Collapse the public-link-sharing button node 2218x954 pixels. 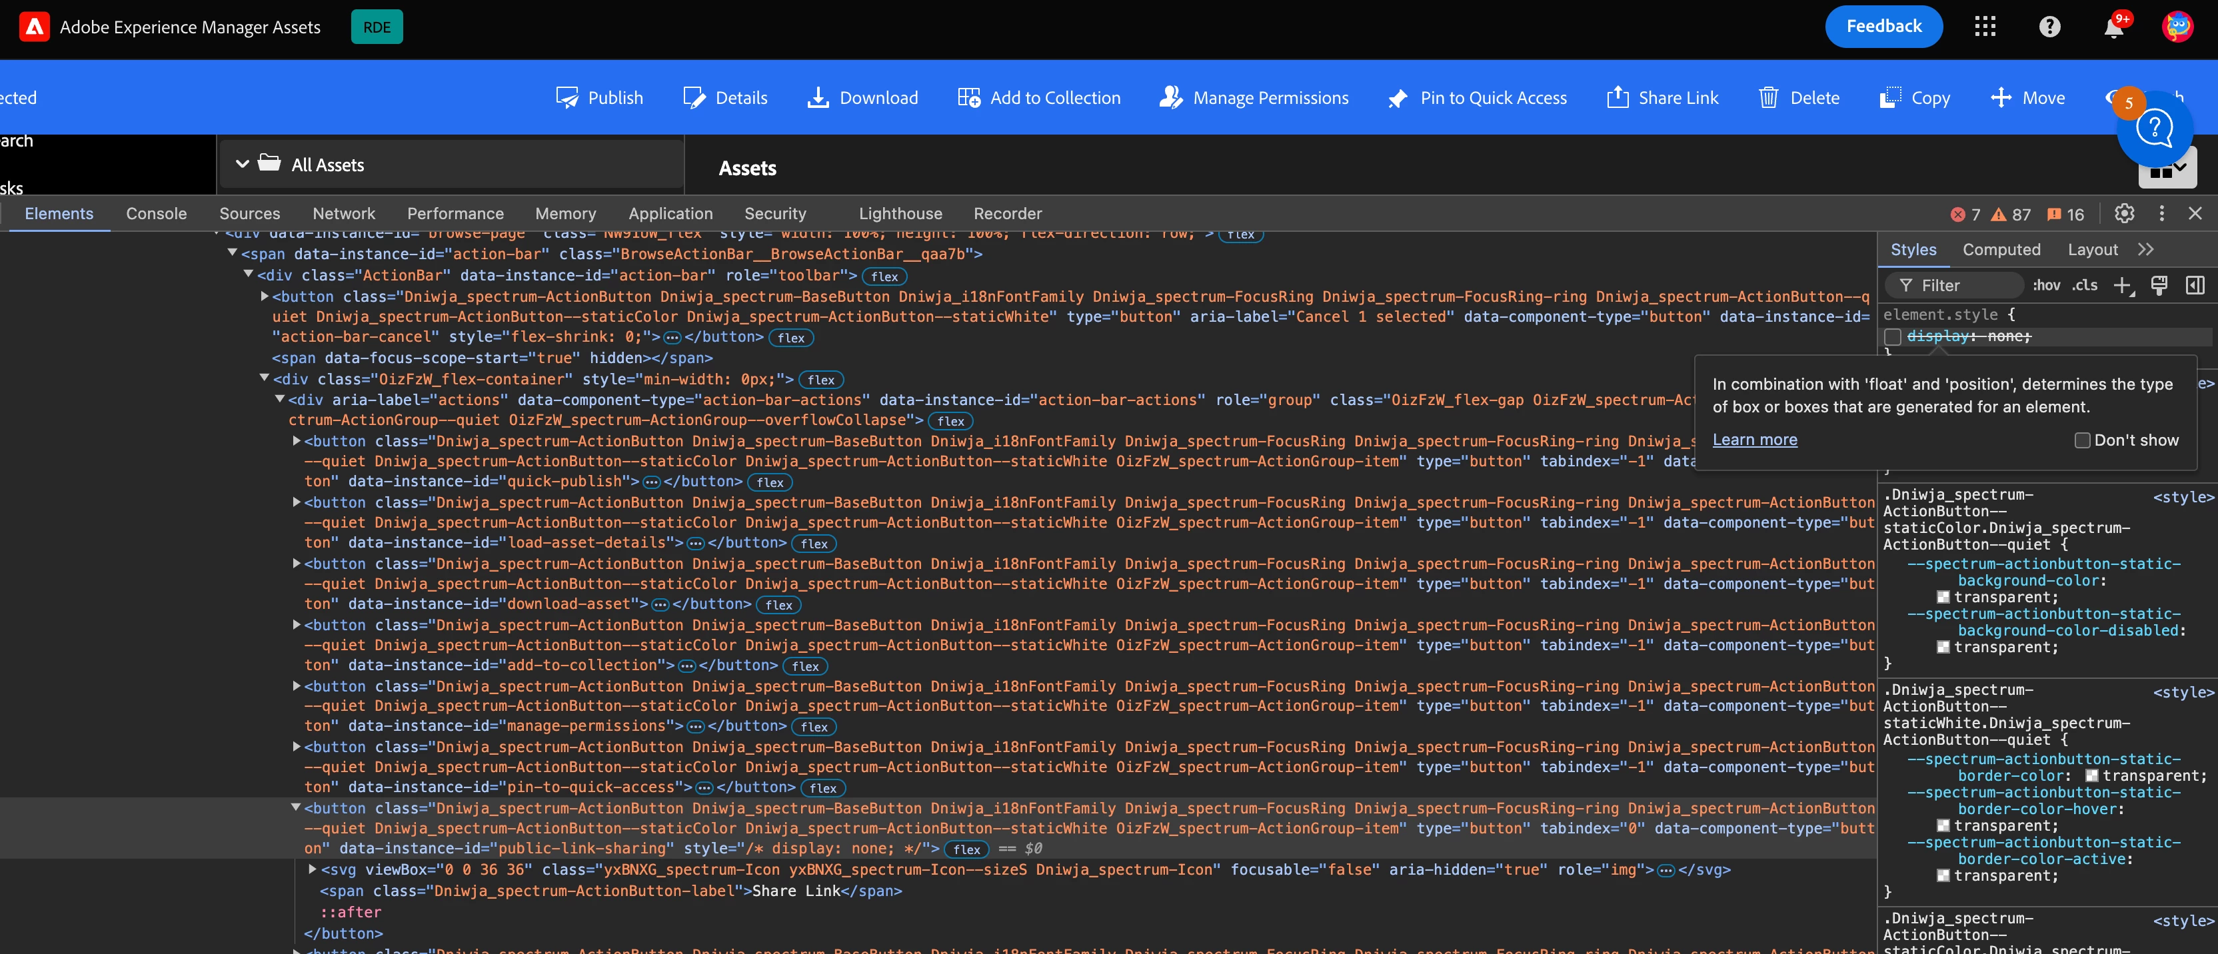pos(295,807)
